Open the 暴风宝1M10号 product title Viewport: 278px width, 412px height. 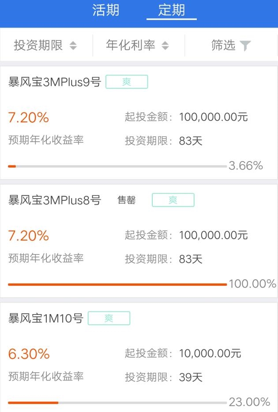click(x=46, y=318)
